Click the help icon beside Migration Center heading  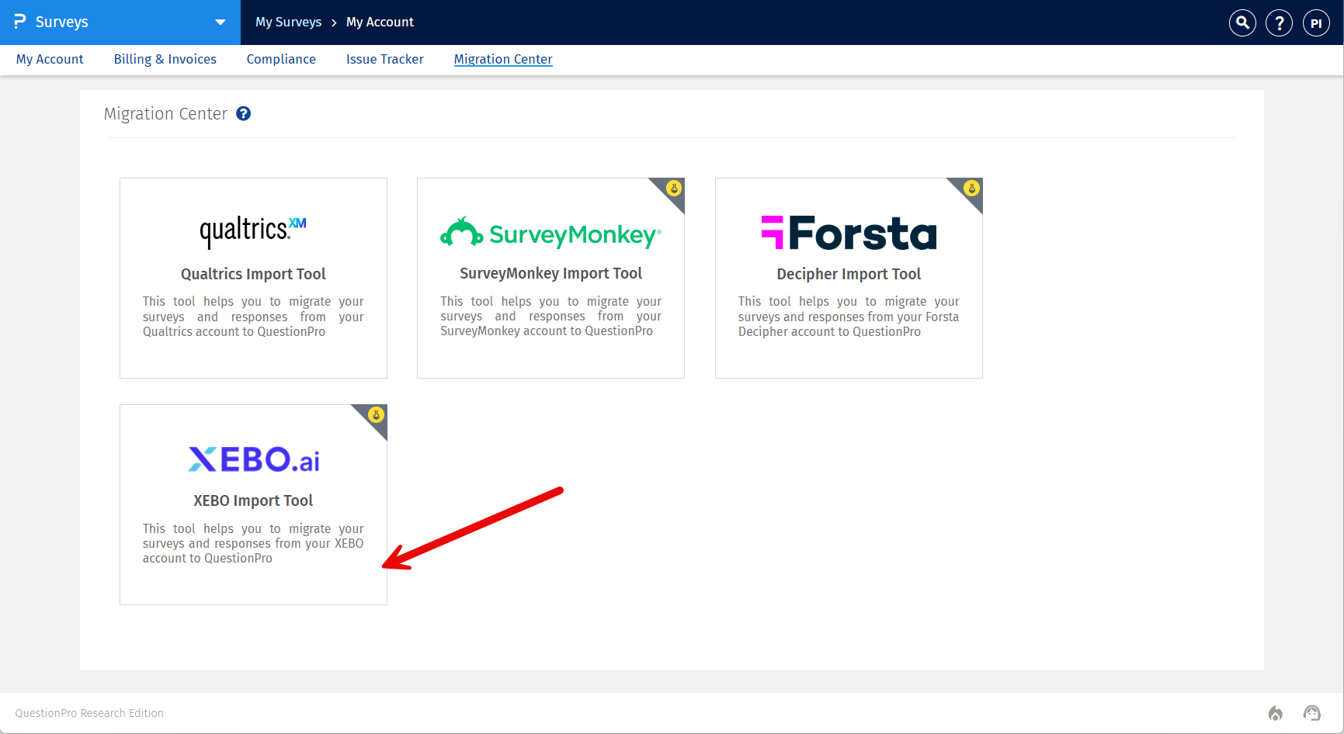[243, 113]
